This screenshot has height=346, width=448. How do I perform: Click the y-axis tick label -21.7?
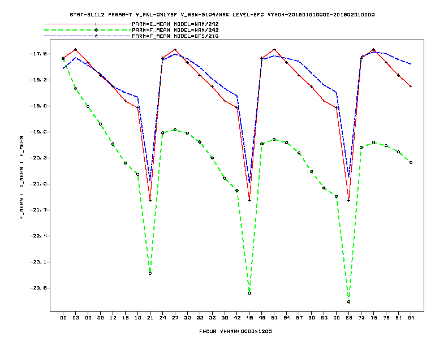click(38, 210)
